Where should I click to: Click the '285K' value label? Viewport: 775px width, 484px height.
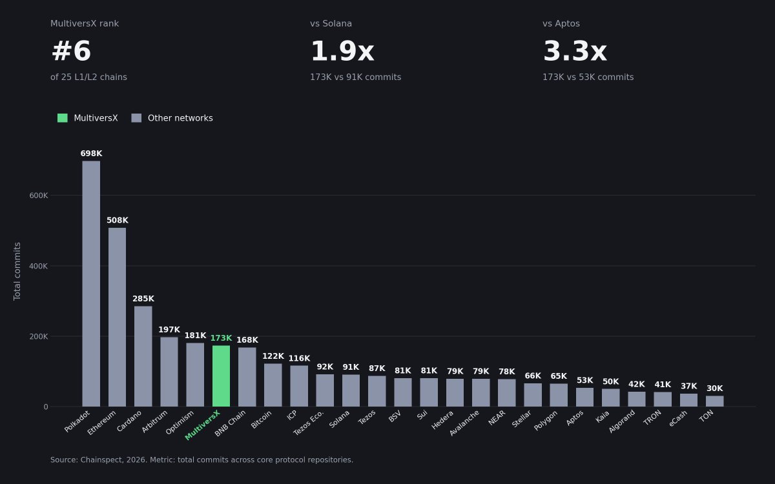coord(143,299)
